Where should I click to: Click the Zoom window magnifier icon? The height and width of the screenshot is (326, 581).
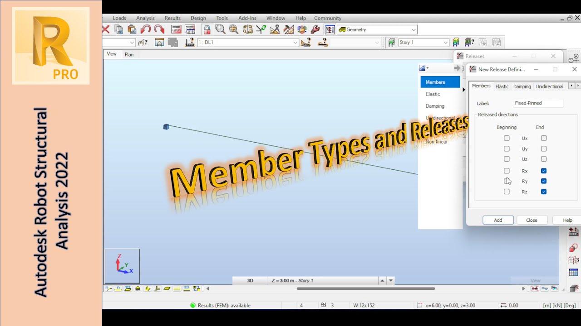tap(221, 29)
